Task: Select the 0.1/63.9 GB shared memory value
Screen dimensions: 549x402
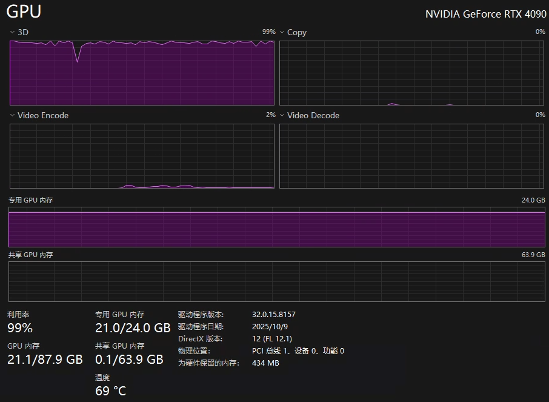Action: [129, 360]
